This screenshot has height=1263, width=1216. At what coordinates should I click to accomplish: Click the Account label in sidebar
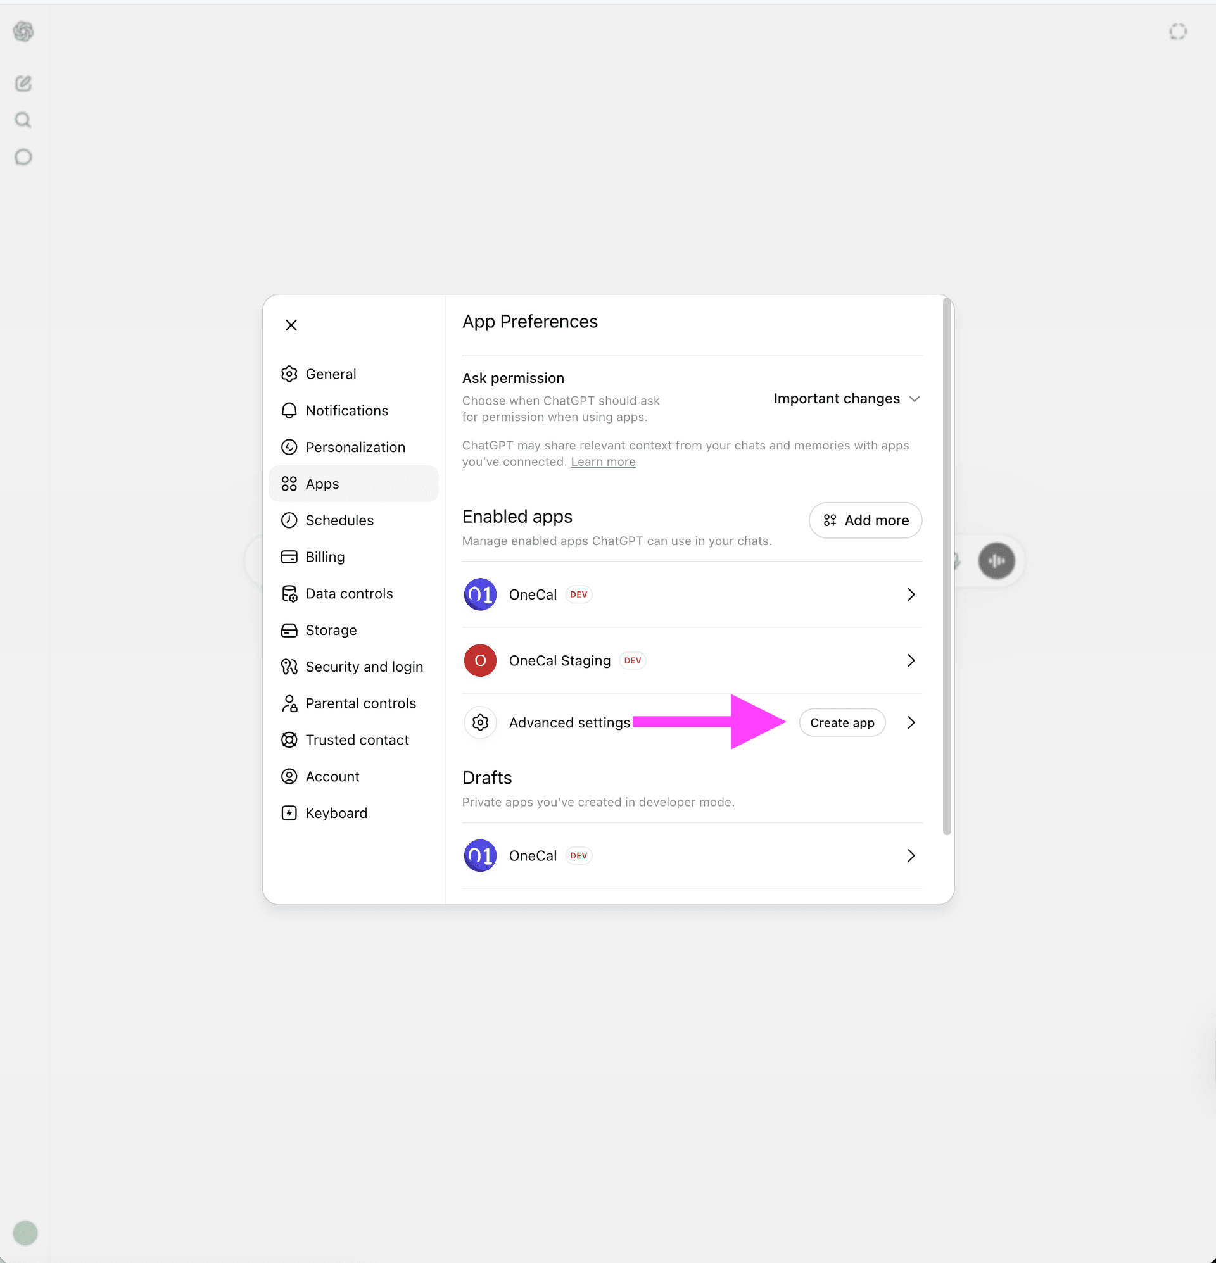[x=332, y=777]
